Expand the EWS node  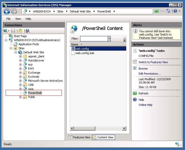pyautogui.click(x=21, y=69)
